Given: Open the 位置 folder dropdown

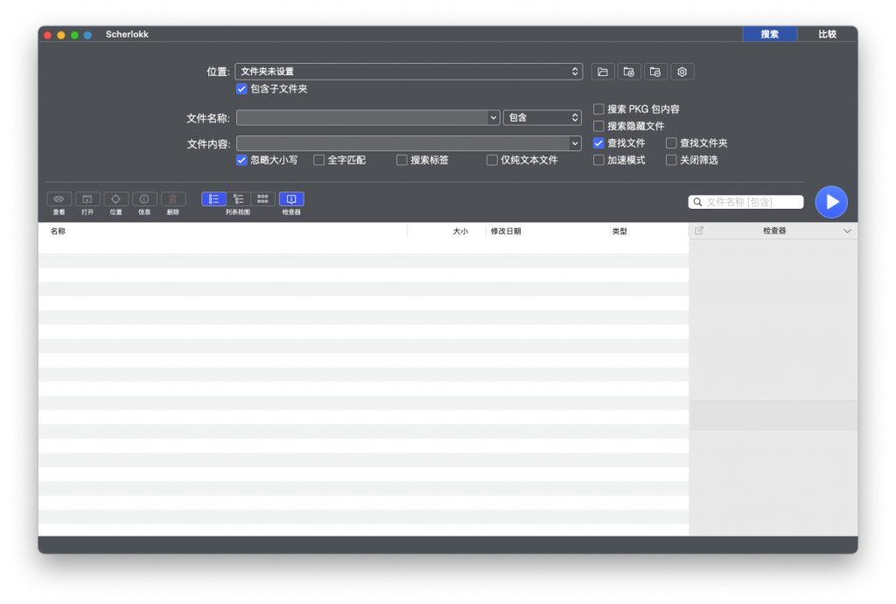Looking at the screenshot, I should coord(409,72).
